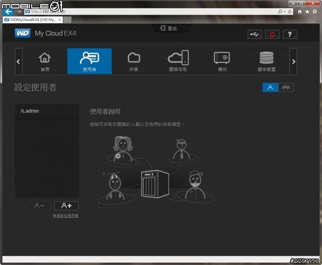Open the USB devices indicator
This screenshot has height=265, width=322.
click(x=255, y=34)
